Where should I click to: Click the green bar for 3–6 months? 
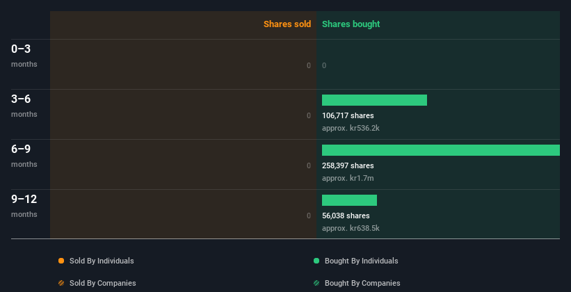pyautogui.click(x=374, y=100)
